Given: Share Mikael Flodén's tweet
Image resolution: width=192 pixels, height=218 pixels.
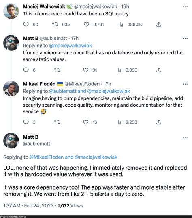Looking at the screenshot, I should coord(159,122).
